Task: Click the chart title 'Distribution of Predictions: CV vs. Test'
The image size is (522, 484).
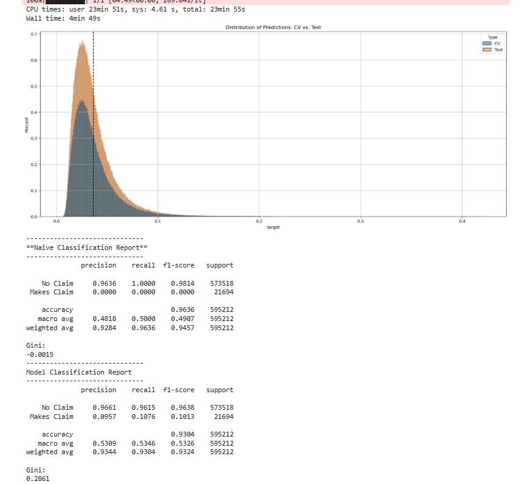Action: click(x=273, y=27)
